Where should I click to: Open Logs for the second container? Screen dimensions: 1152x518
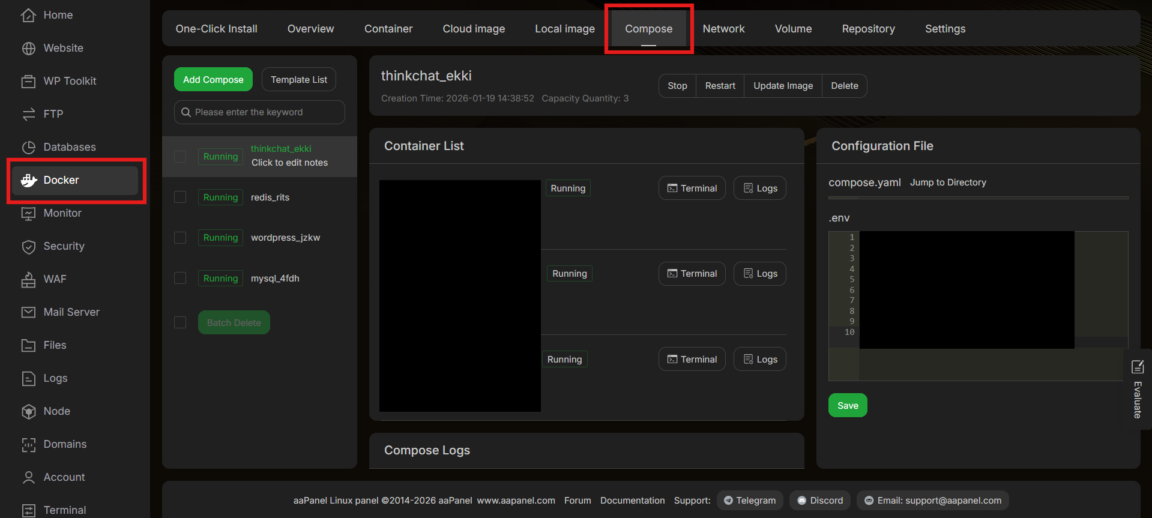pos(760,274)
